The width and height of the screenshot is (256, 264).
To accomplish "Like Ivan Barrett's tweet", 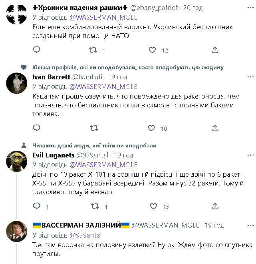I will tap(151, 128).
